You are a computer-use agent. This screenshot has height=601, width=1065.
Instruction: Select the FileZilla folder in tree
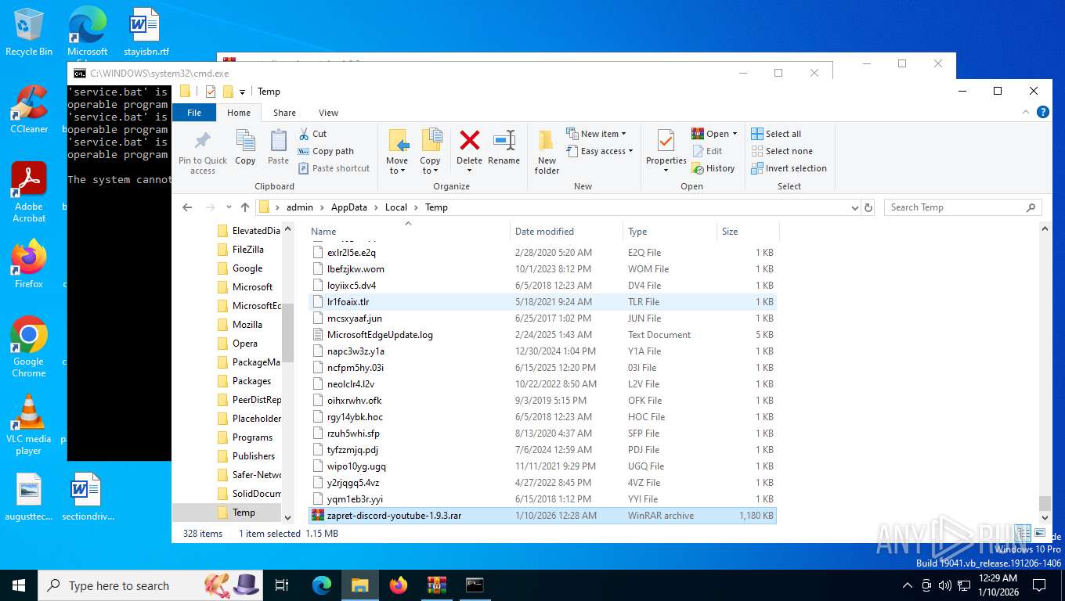click(247, 249)
